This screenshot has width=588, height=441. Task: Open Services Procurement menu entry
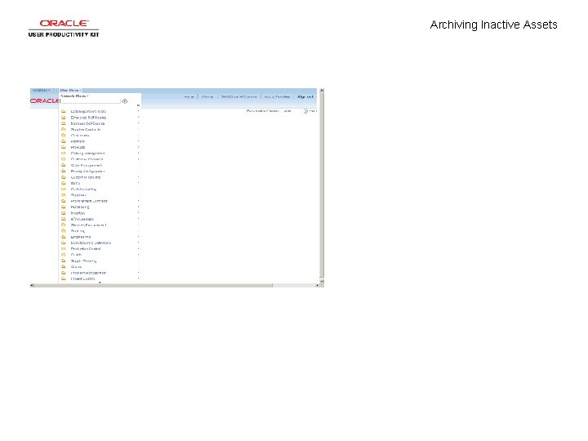tap(89, 225)
